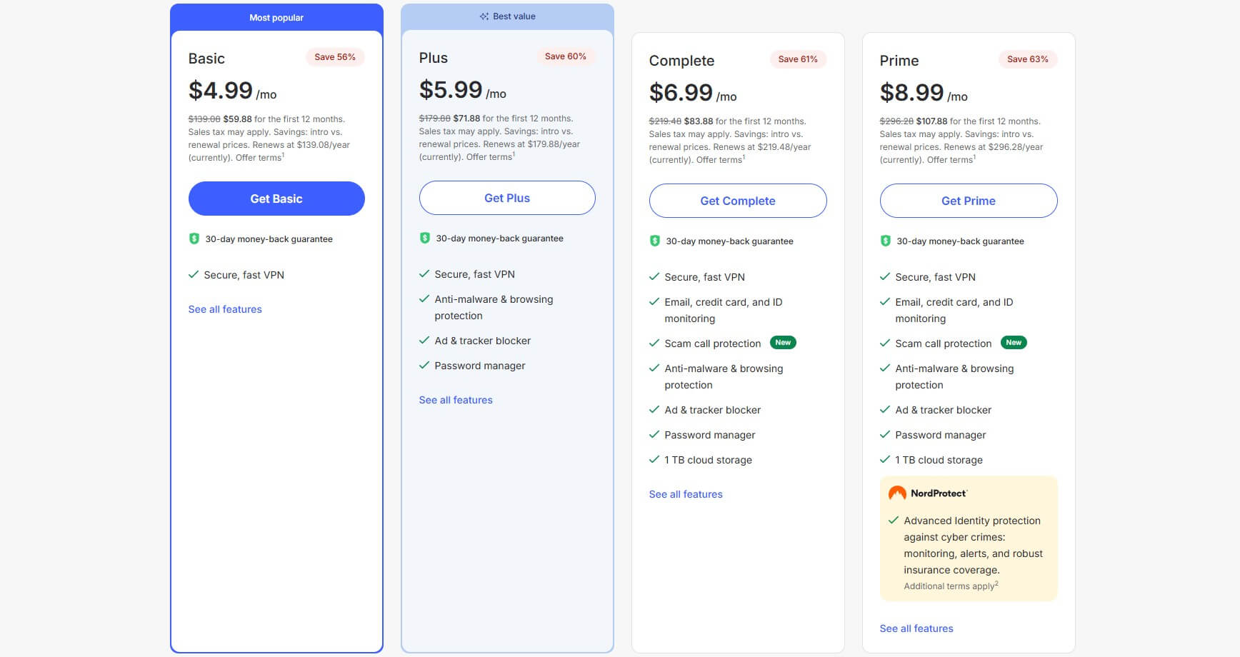Expand the Prime plan's full feature list
The image size is (1240, 657).
(x=916, y=628)
